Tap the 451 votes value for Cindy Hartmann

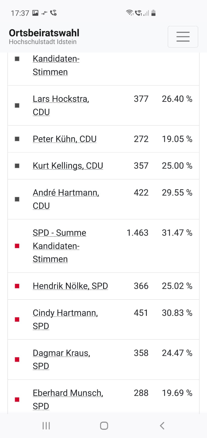pyautogui.click(x=141, y=313)
